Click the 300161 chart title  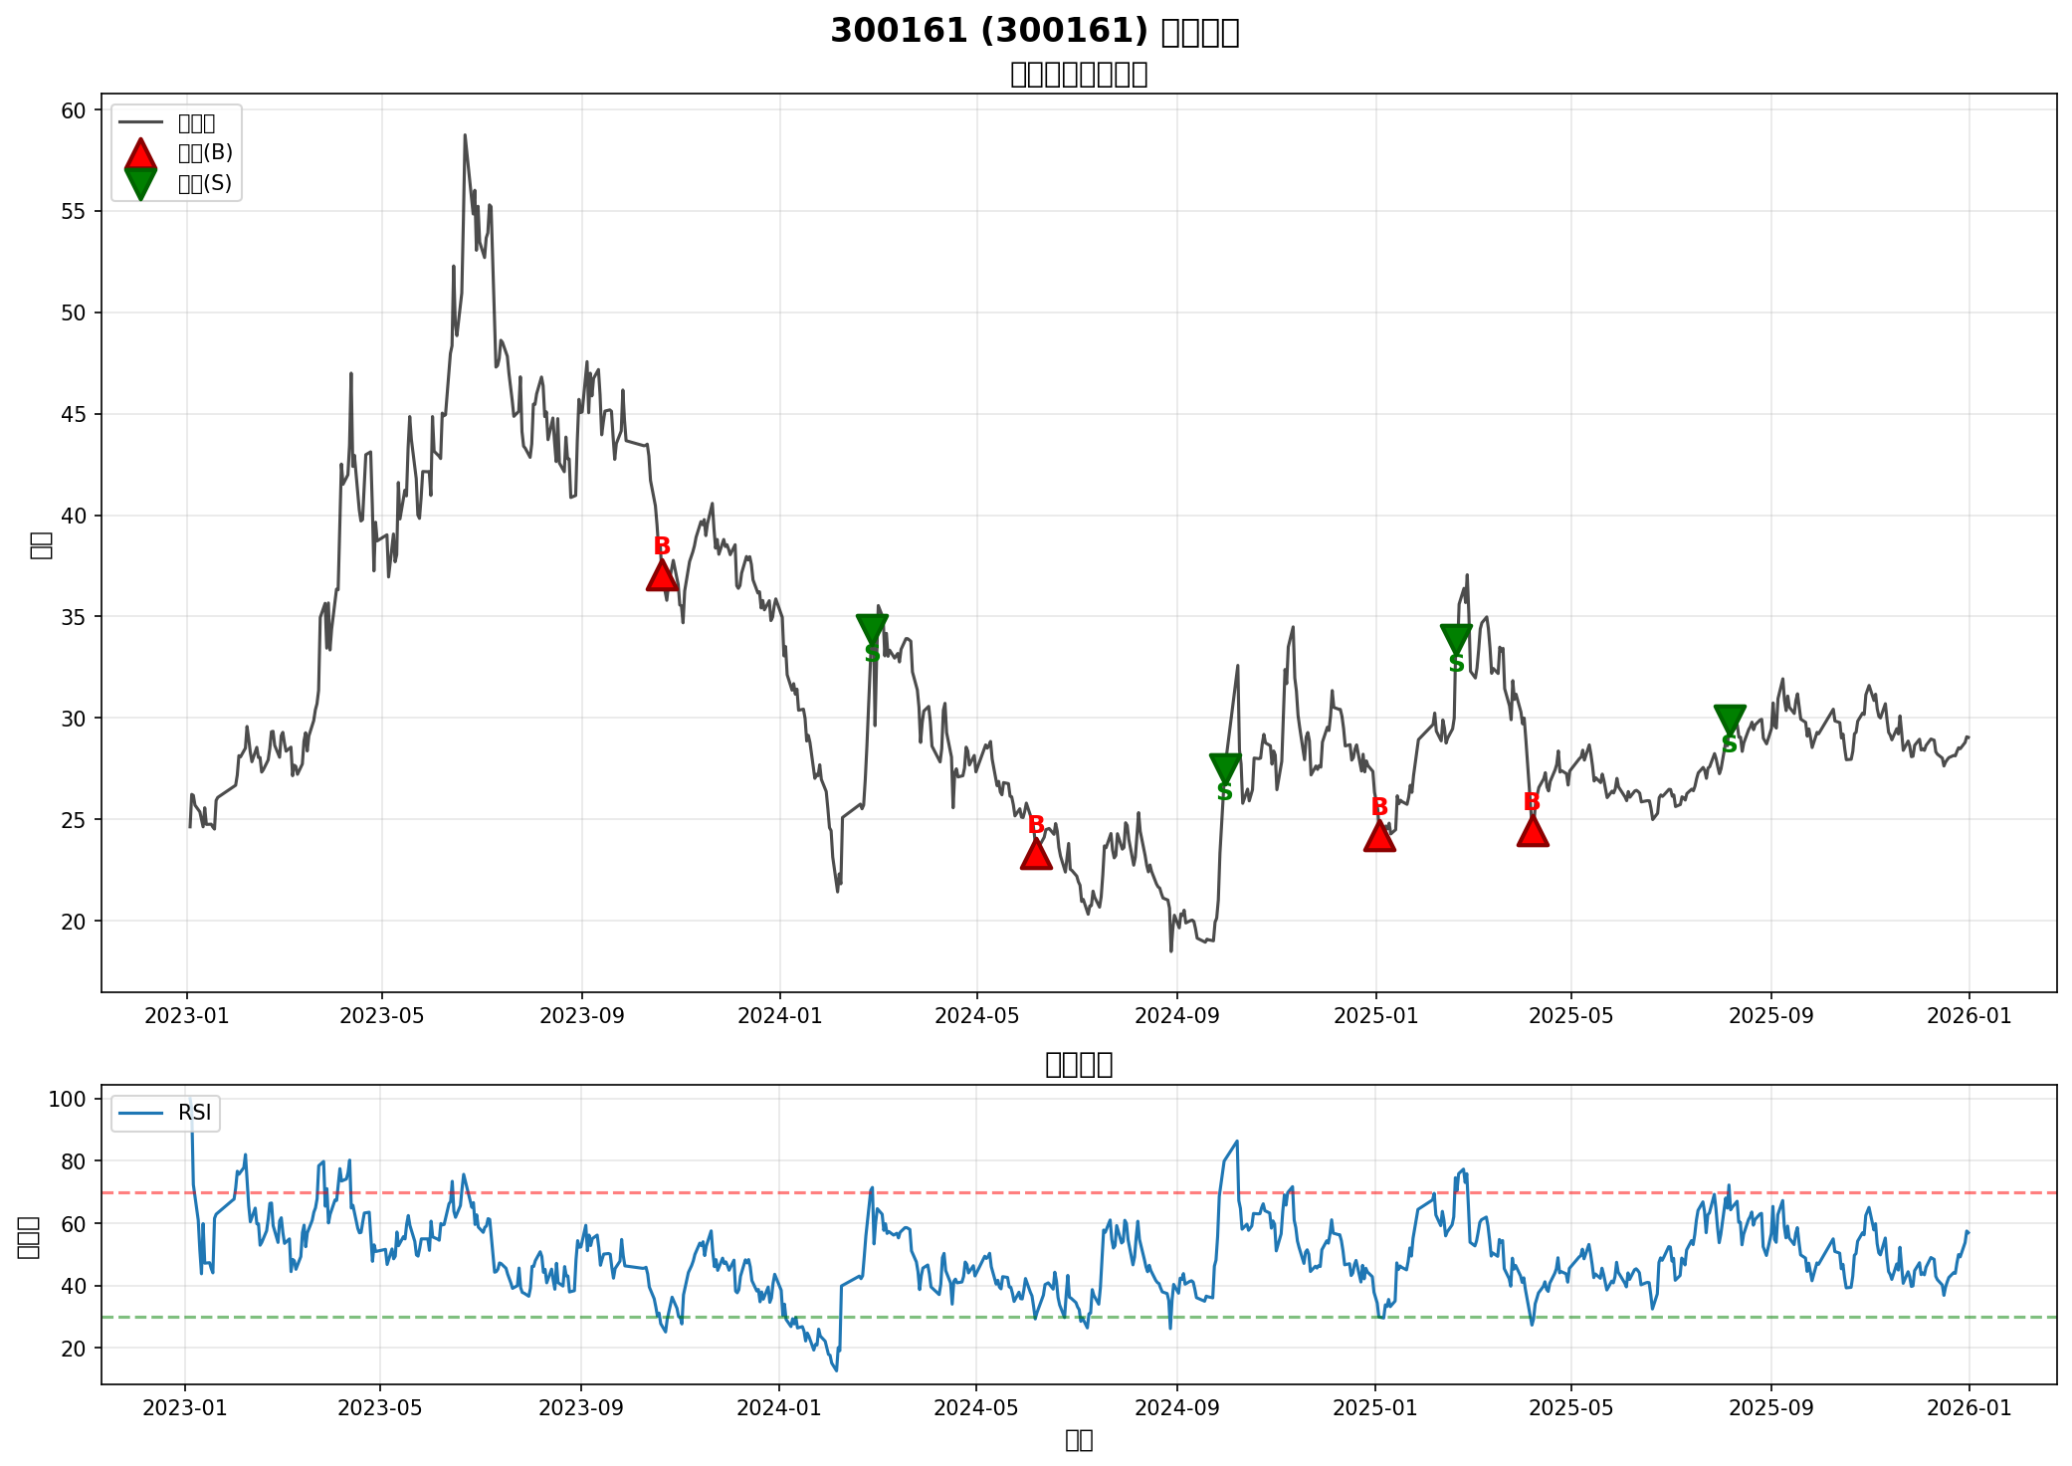[x=1035, y=31]
